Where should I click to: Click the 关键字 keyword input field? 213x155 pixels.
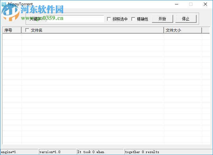point(75,19)
